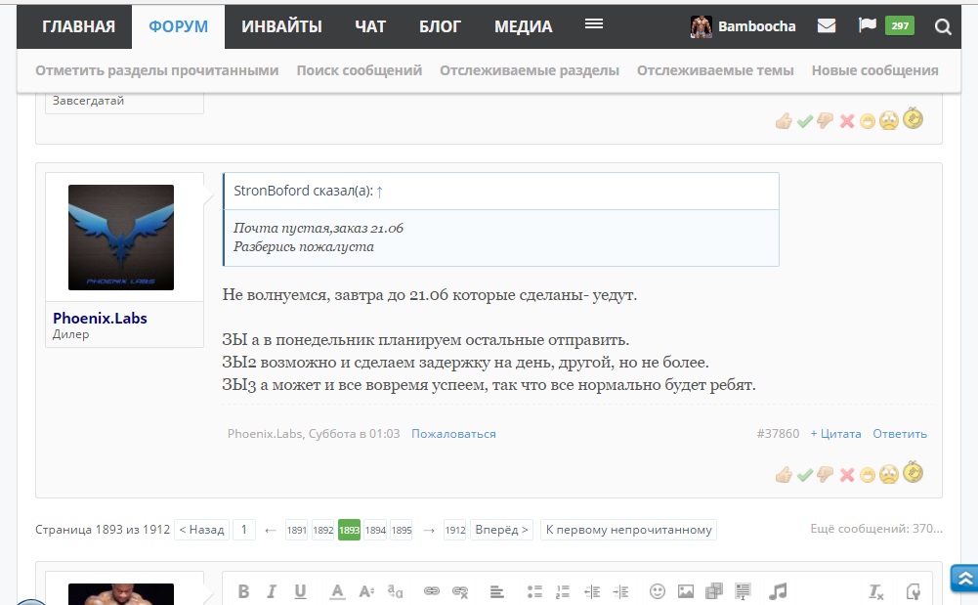
Task: Click the Ответить link on the post
Action: click(x=899, y=434)
